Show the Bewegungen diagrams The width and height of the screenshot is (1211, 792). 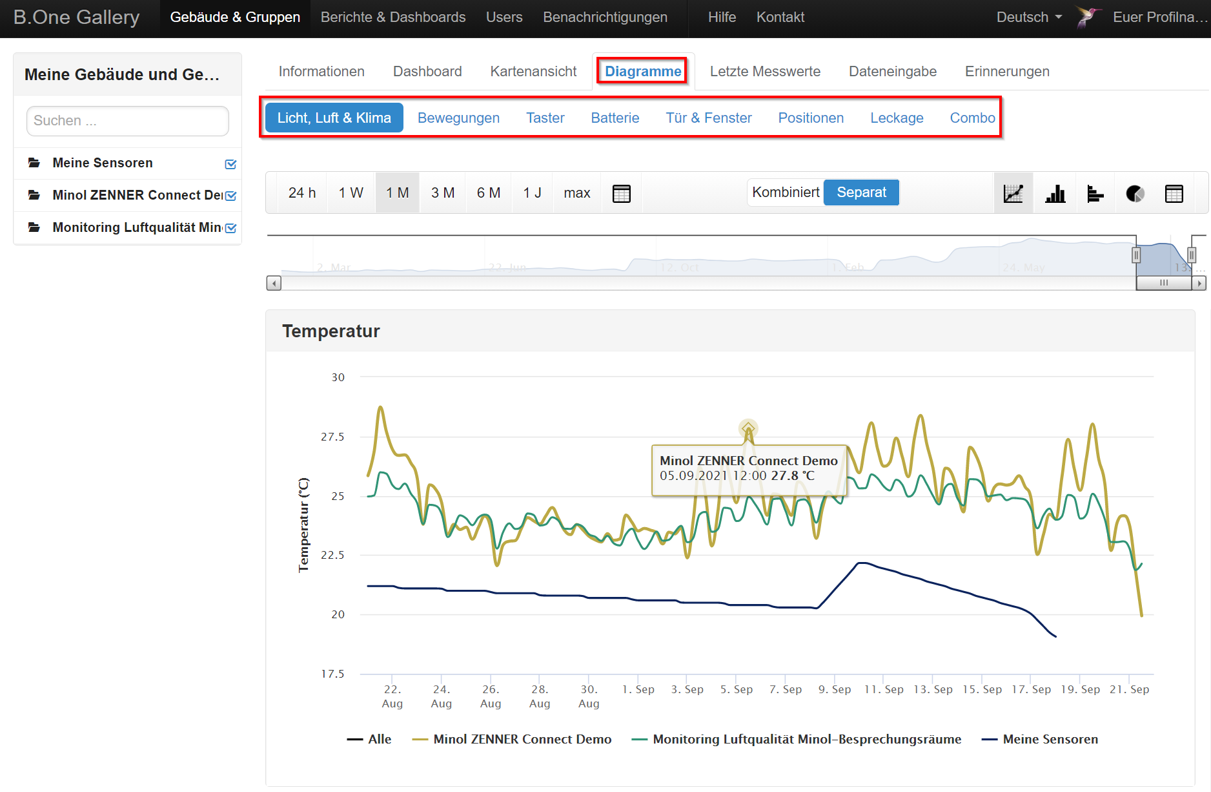458,118
